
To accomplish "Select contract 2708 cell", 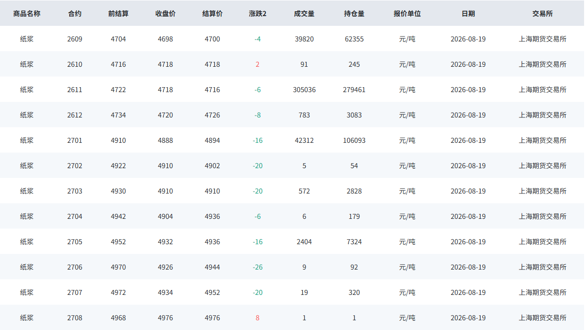I will pos(75,318).
